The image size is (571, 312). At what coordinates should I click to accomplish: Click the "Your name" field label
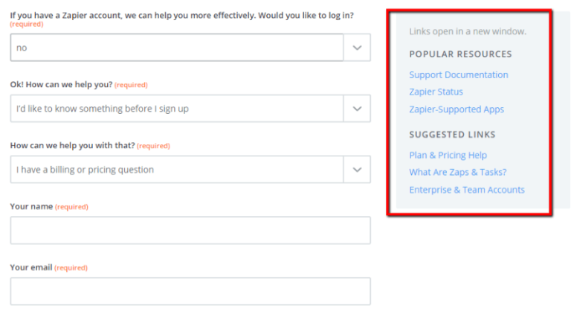coord(31,206)
